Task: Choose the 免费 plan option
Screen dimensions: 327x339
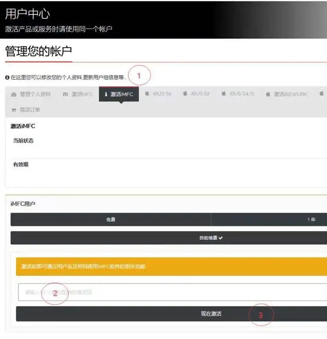Action: (x=110, y=220)
